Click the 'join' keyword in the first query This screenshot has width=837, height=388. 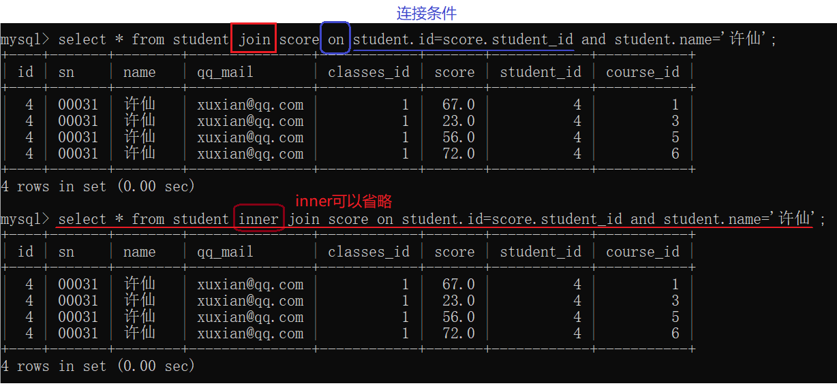coord(254,39)
